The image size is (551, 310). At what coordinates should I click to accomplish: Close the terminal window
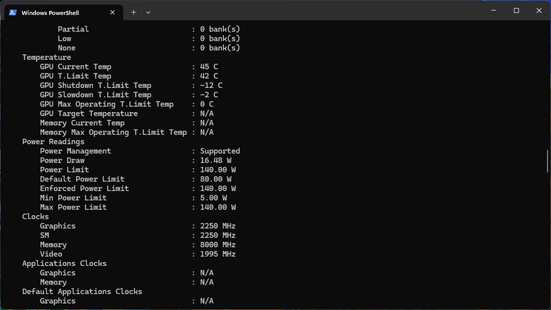[x=539, y=11]
